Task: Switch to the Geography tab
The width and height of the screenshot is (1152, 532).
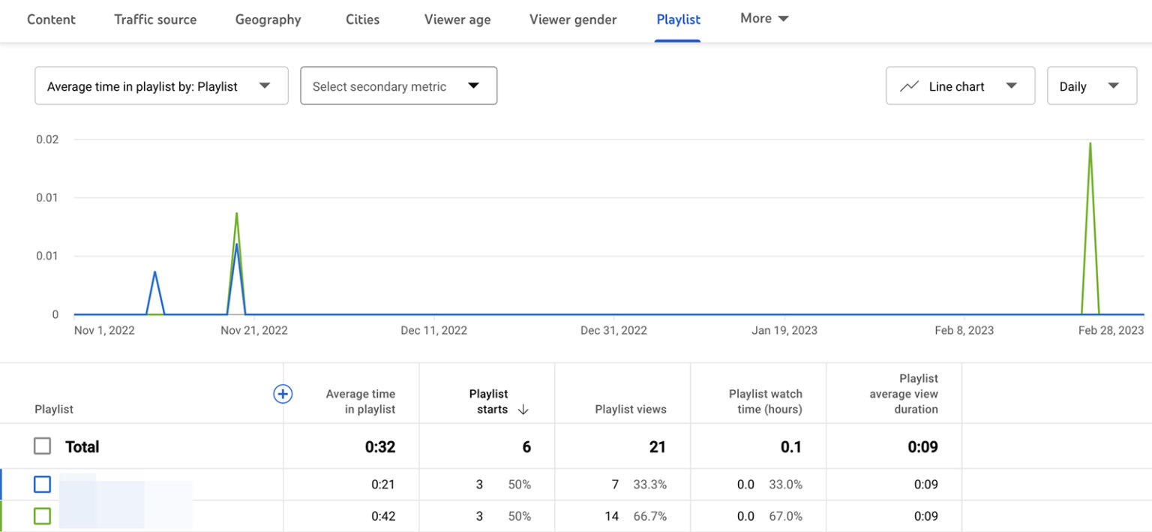Action: point(268,20)
